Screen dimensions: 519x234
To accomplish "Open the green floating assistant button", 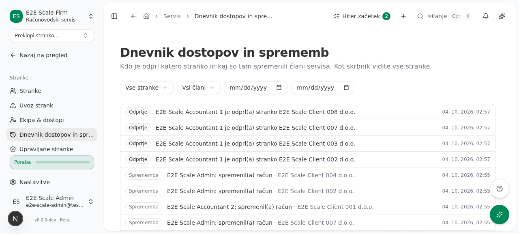I will click(500, 215).
